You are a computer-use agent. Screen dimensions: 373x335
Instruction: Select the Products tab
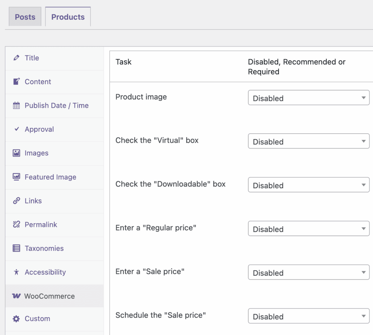(x=68, y=16)
